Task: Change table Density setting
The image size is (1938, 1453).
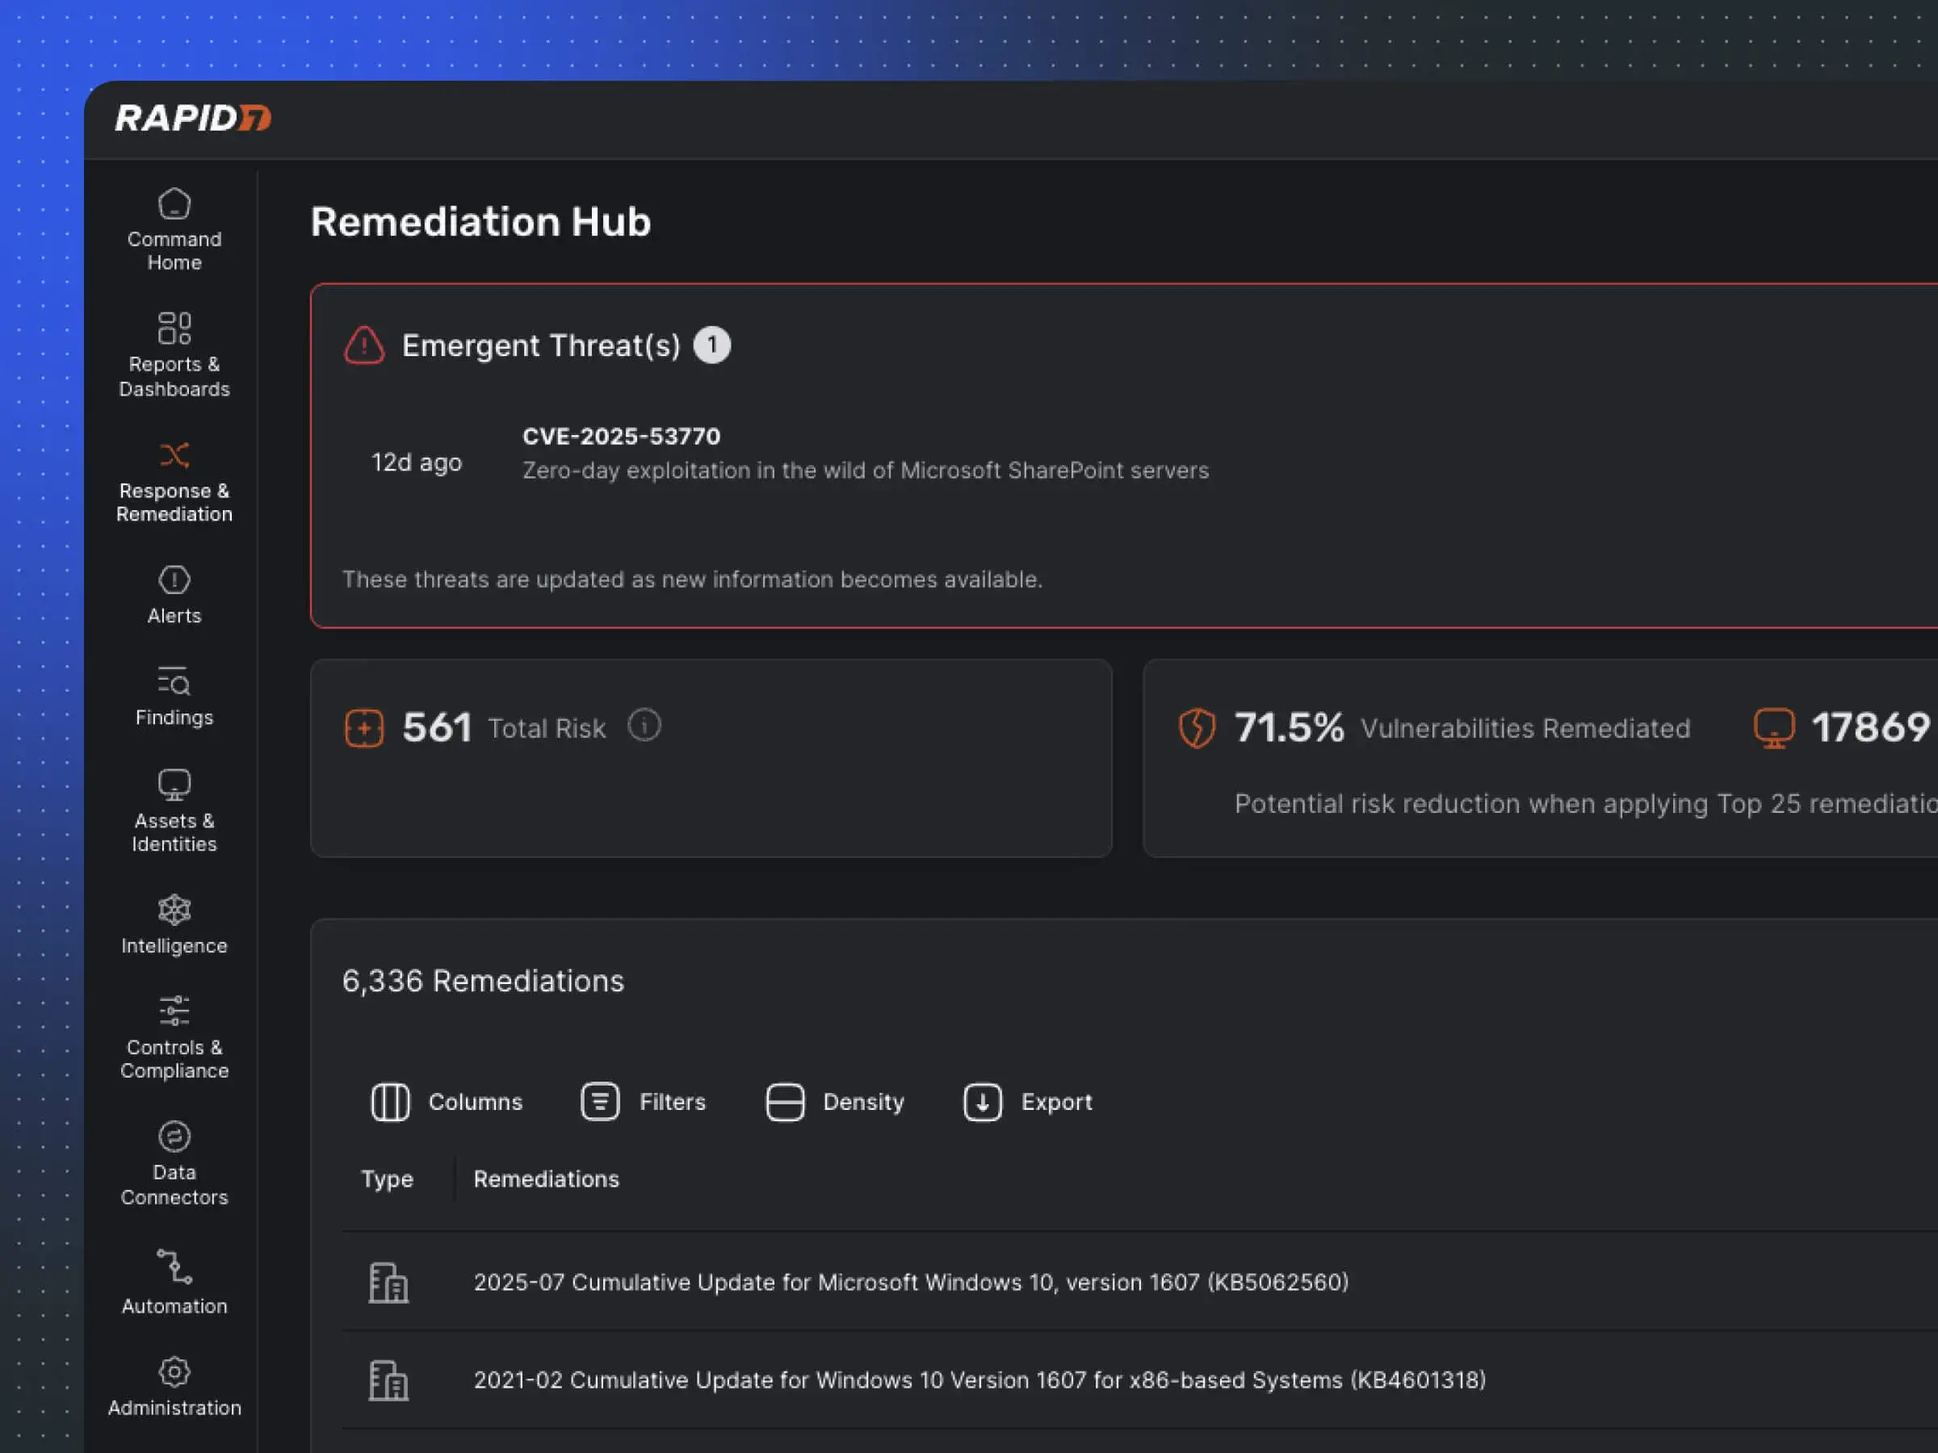Action: pos(835,1102)
